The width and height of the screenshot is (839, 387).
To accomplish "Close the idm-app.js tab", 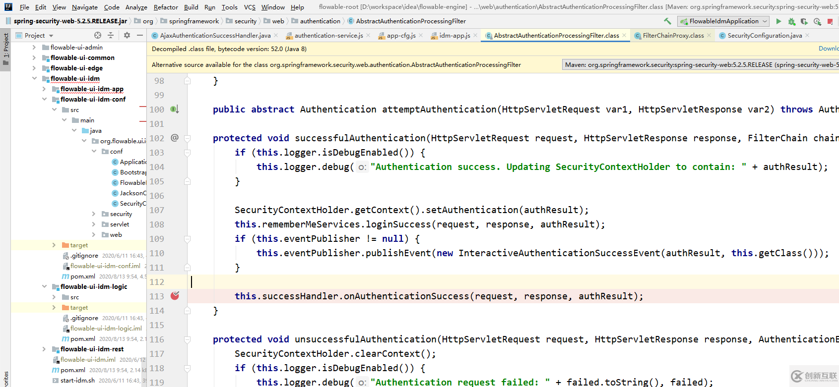I will pos(475,35).
